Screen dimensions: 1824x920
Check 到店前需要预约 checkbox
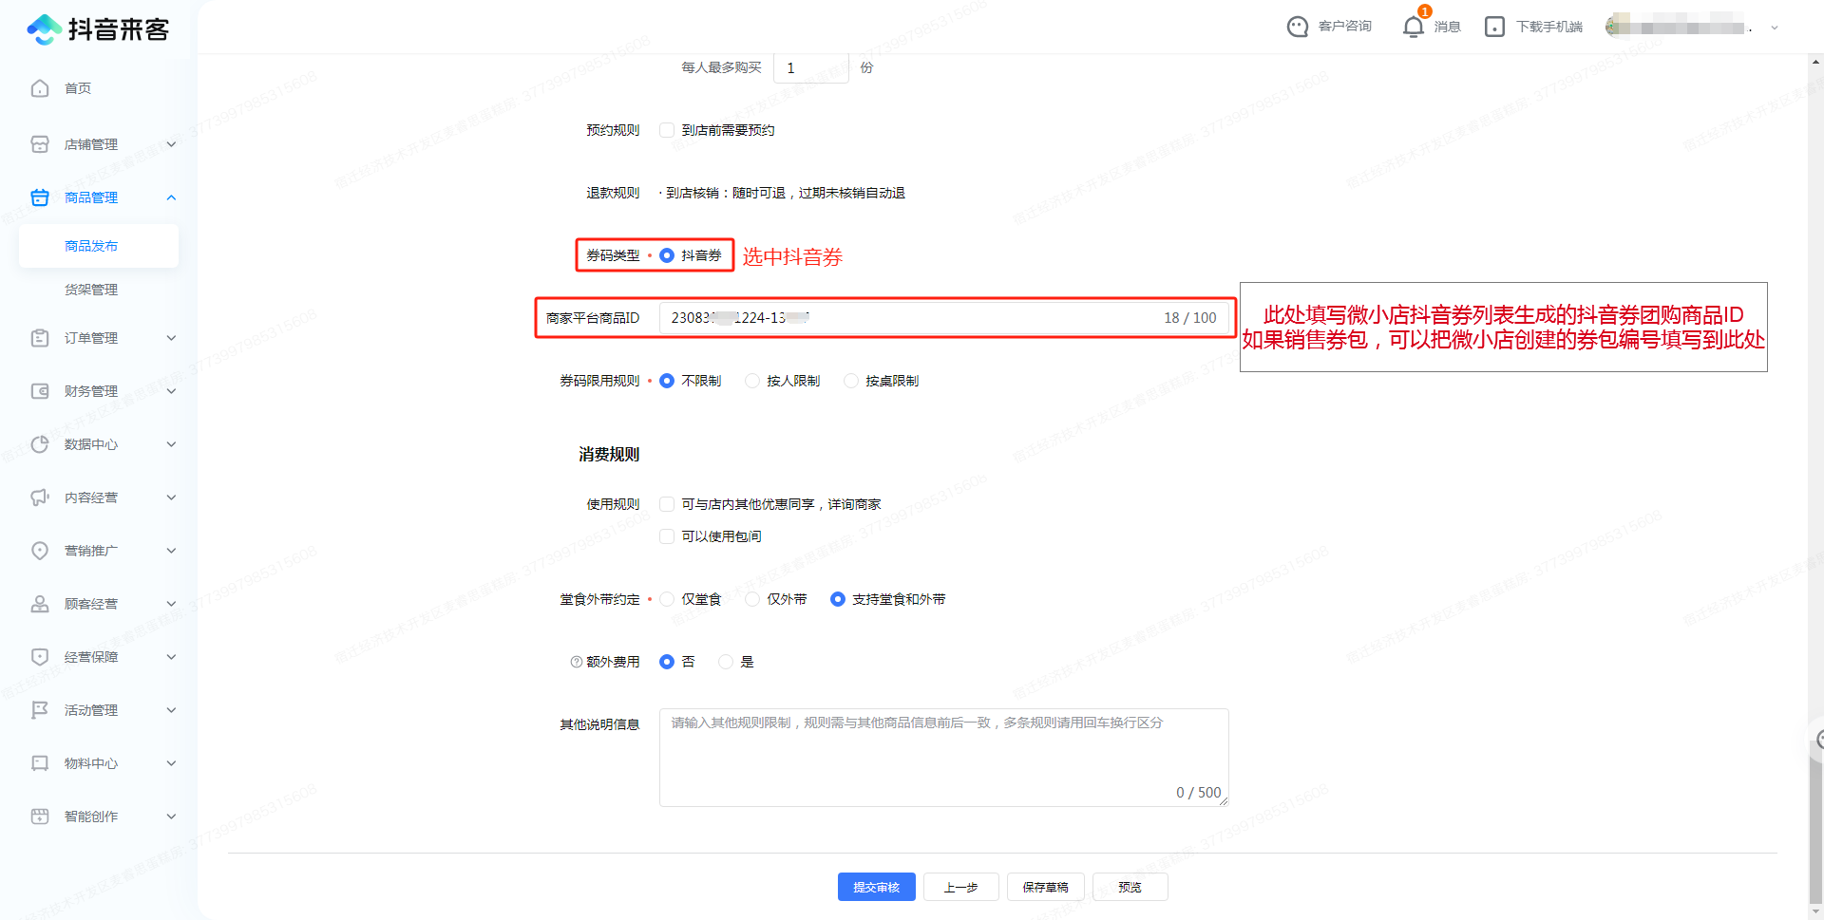coord(667,130)
